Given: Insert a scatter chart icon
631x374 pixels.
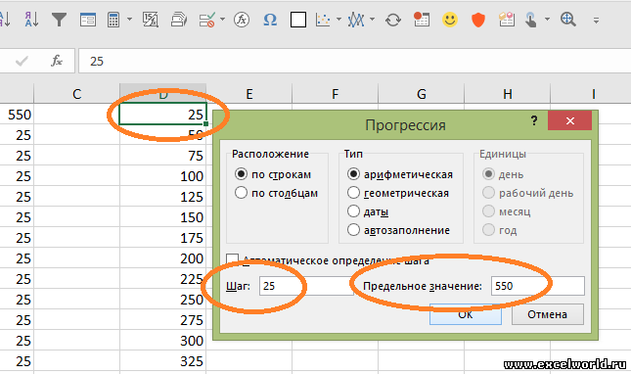Looking at the screenshot, I should coord(323,20).
